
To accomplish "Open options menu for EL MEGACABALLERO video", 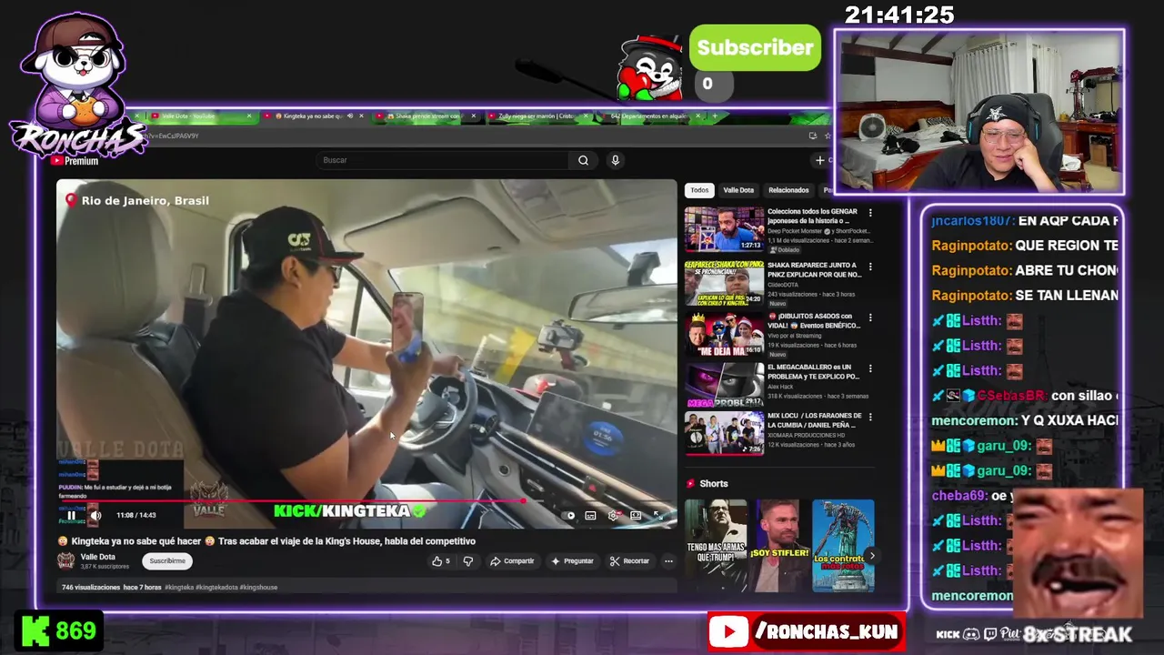I will coord(870,368).
